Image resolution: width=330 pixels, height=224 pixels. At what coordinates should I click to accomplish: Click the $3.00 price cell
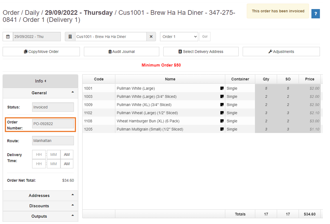(310, 121)
